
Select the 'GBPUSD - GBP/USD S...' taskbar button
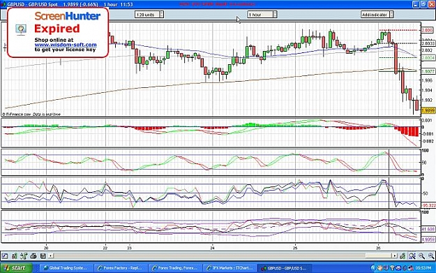(284, 268)
